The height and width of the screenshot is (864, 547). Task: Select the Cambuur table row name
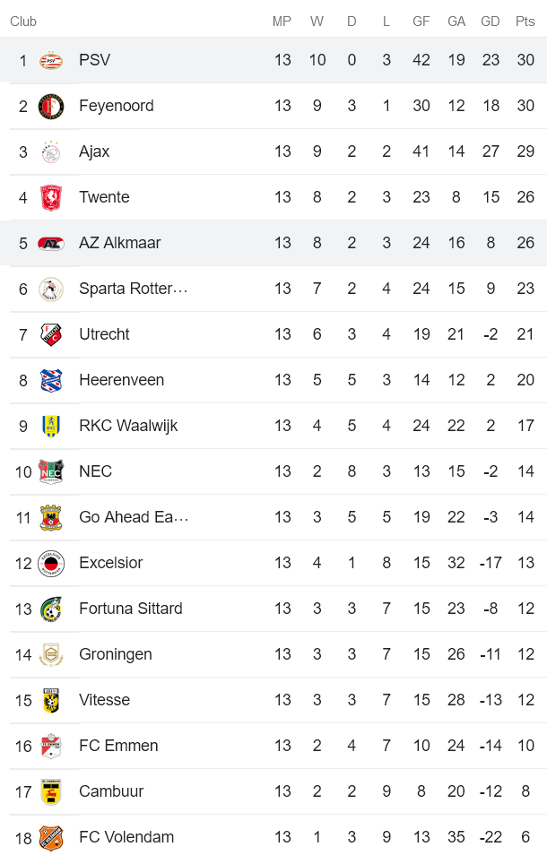pos(111,791)
